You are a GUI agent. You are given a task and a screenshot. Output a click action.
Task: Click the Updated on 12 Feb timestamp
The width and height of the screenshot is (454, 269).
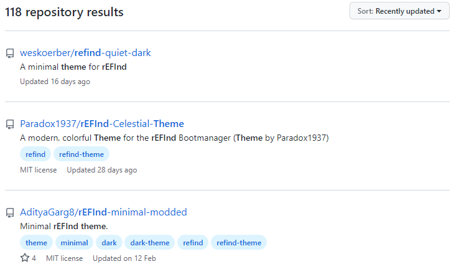(x=124, y=258)
